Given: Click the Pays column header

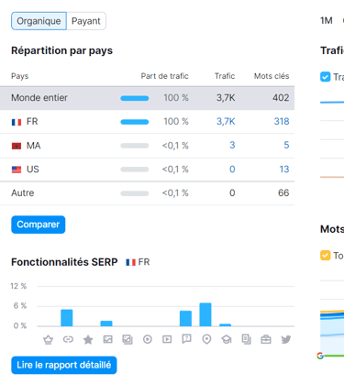Looking at the screenshot, I should (x=20, y=76).
